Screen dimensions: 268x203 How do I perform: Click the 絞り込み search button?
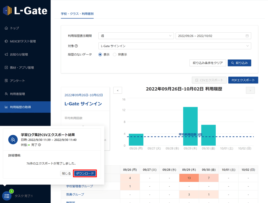239,63
